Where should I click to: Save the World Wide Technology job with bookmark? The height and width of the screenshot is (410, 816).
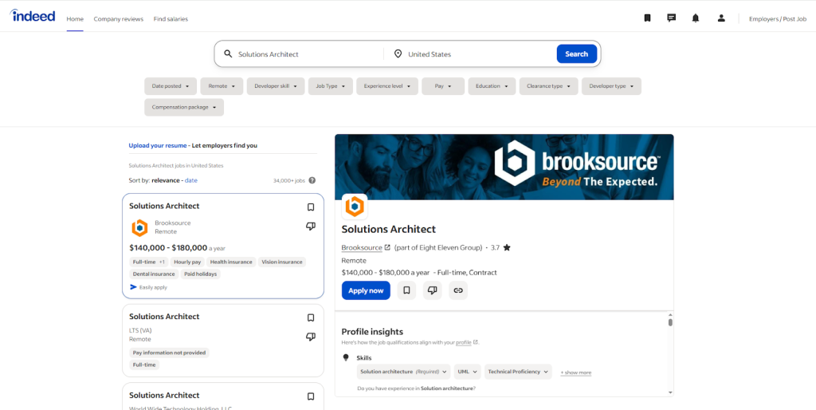(x=311, y=396)
